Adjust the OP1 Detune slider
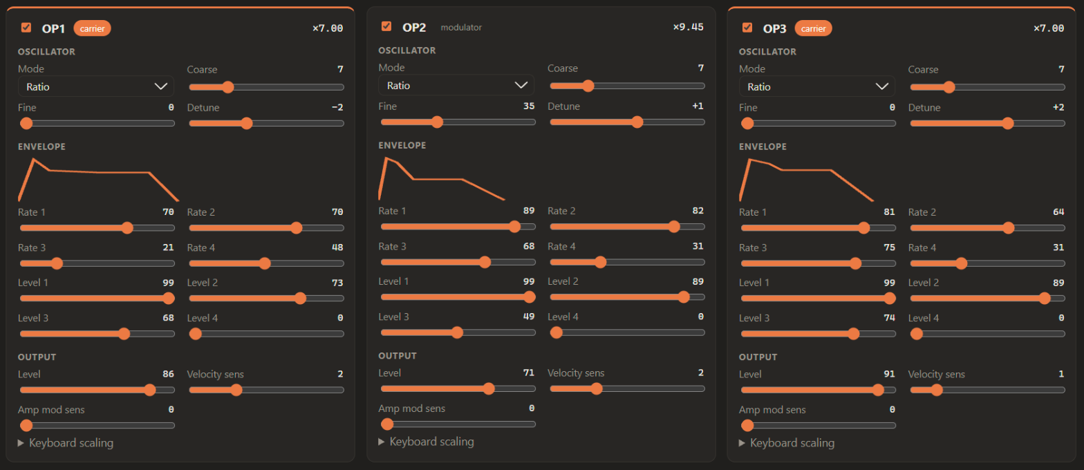1084x470 pixels. 266,123
